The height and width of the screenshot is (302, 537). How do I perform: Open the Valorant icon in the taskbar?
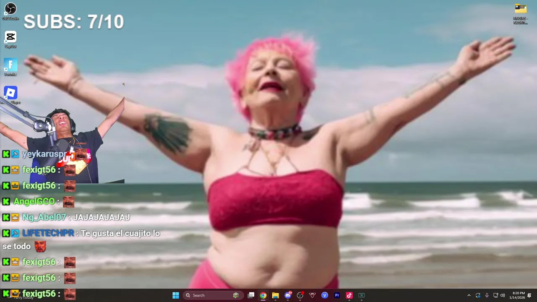(312, 295)
